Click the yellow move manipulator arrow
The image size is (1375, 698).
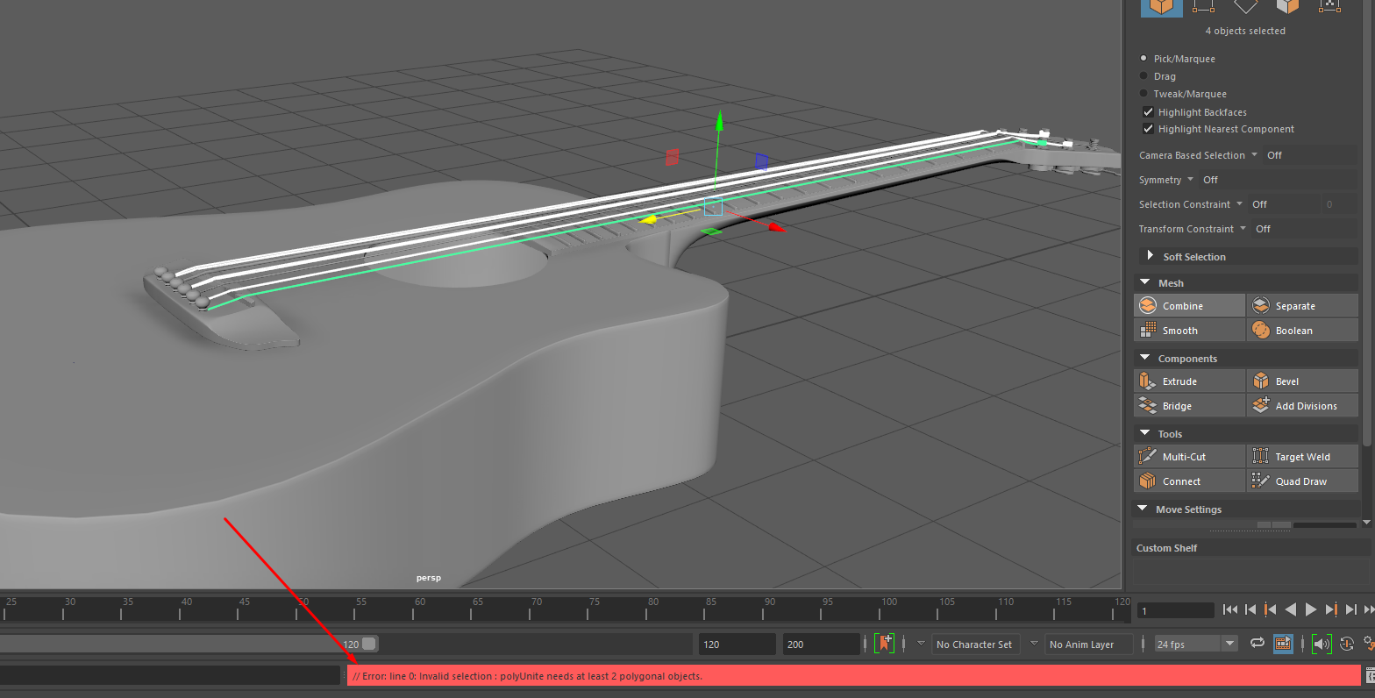click(649, 219)
